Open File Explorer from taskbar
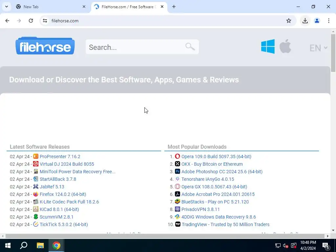336x252 pixels. click(40, 245)
